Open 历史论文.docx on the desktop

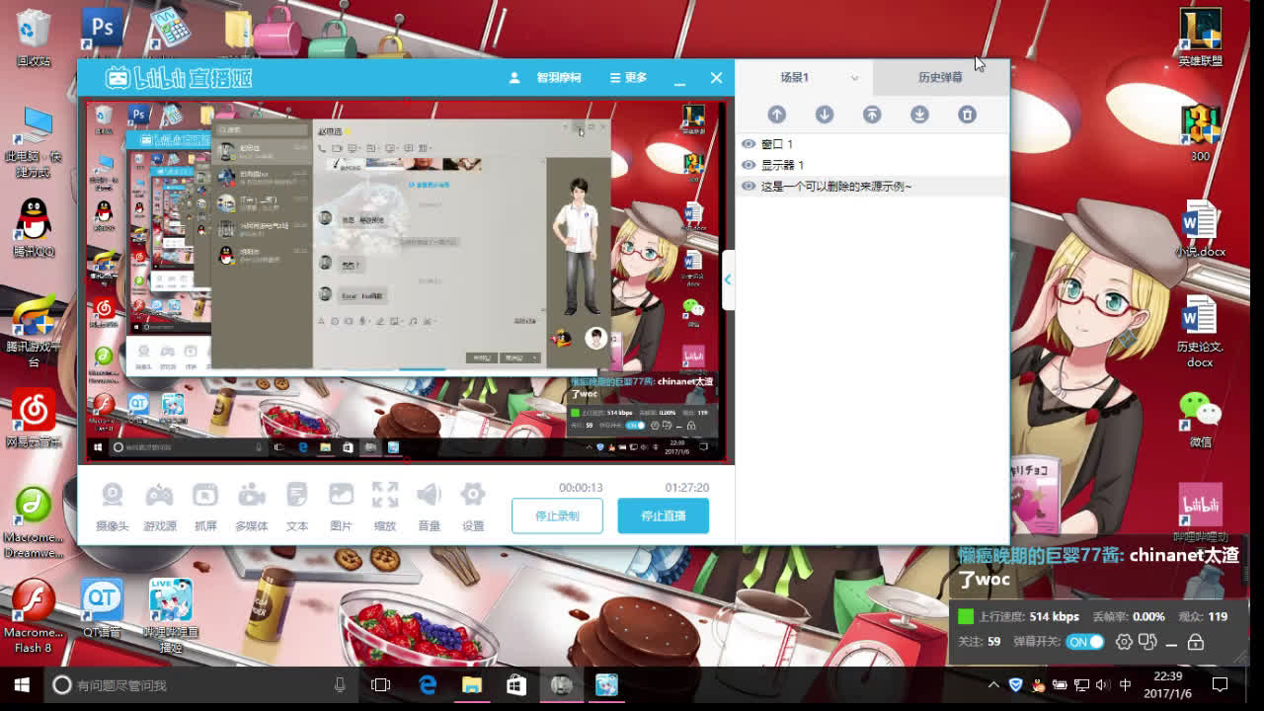(1200, 334)
